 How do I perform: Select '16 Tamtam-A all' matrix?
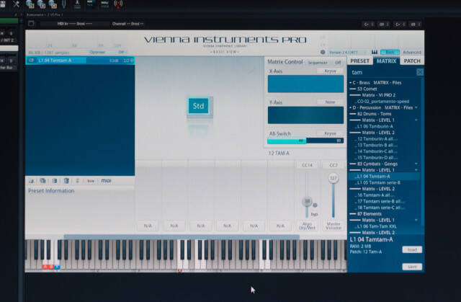[x=376, y=195]
